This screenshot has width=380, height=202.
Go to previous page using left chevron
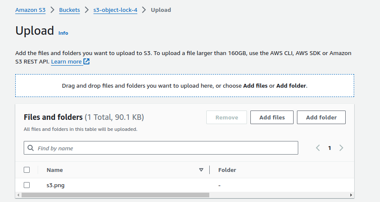coord(318,148)
